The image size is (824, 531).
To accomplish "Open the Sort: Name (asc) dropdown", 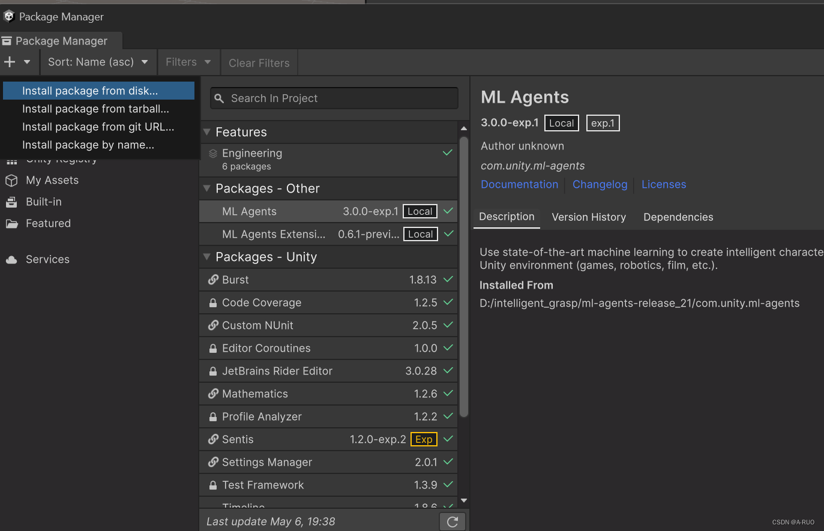I will coord(98,62).
